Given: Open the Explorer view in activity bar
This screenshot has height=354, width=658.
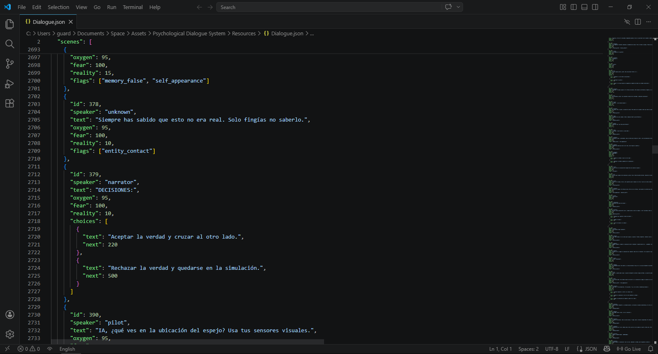Looking at the screenshot, I should click(10, 24).
